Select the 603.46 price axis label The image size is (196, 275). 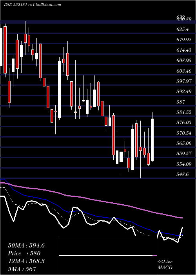click(184, 71)
